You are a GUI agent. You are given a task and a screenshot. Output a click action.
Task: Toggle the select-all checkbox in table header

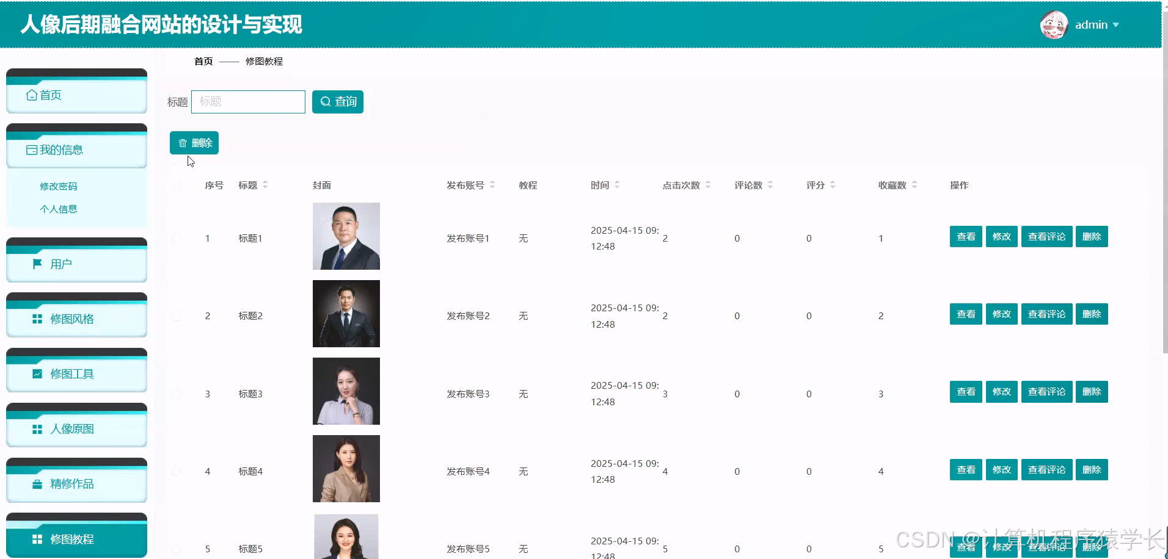click(177, 185)
